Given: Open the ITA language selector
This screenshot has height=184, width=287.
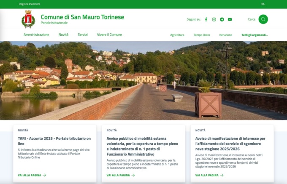Looking at the screenshot, I should 263,4.
